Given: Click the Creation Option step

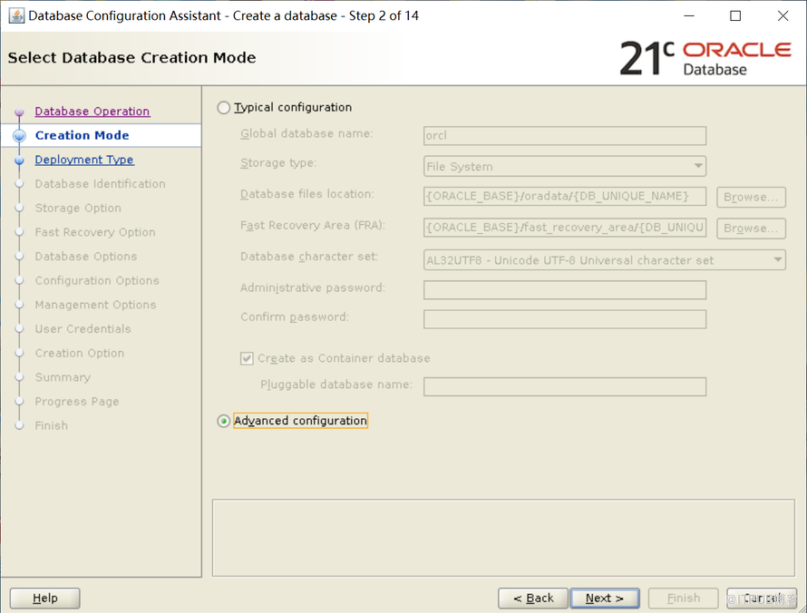Looking at the screenshot, I should 80,353.
